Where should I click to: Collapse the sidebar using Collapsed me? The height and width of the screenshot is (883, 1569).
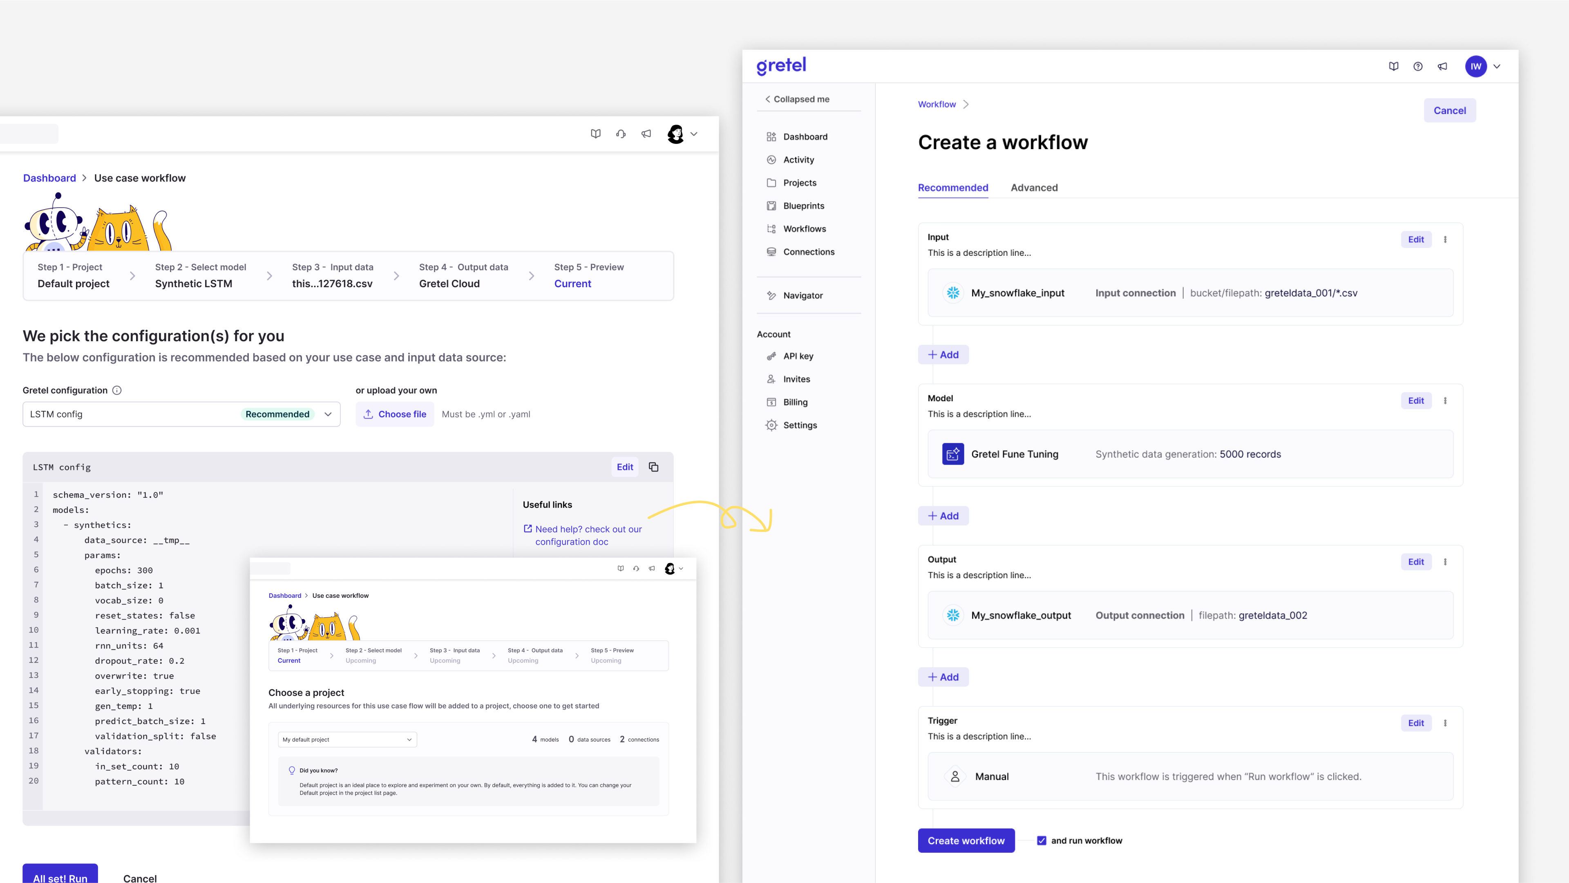pyautogui.click(x=797, y=99)
